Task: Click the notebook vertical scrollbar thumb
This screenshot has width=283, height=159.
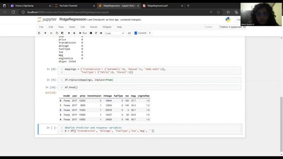Action: pos(281,124)
